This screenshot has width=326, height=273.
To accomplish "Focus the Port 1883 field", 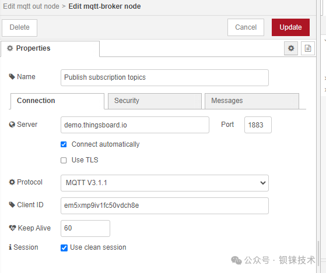I will pyautogui.click(x=258, y=125).
